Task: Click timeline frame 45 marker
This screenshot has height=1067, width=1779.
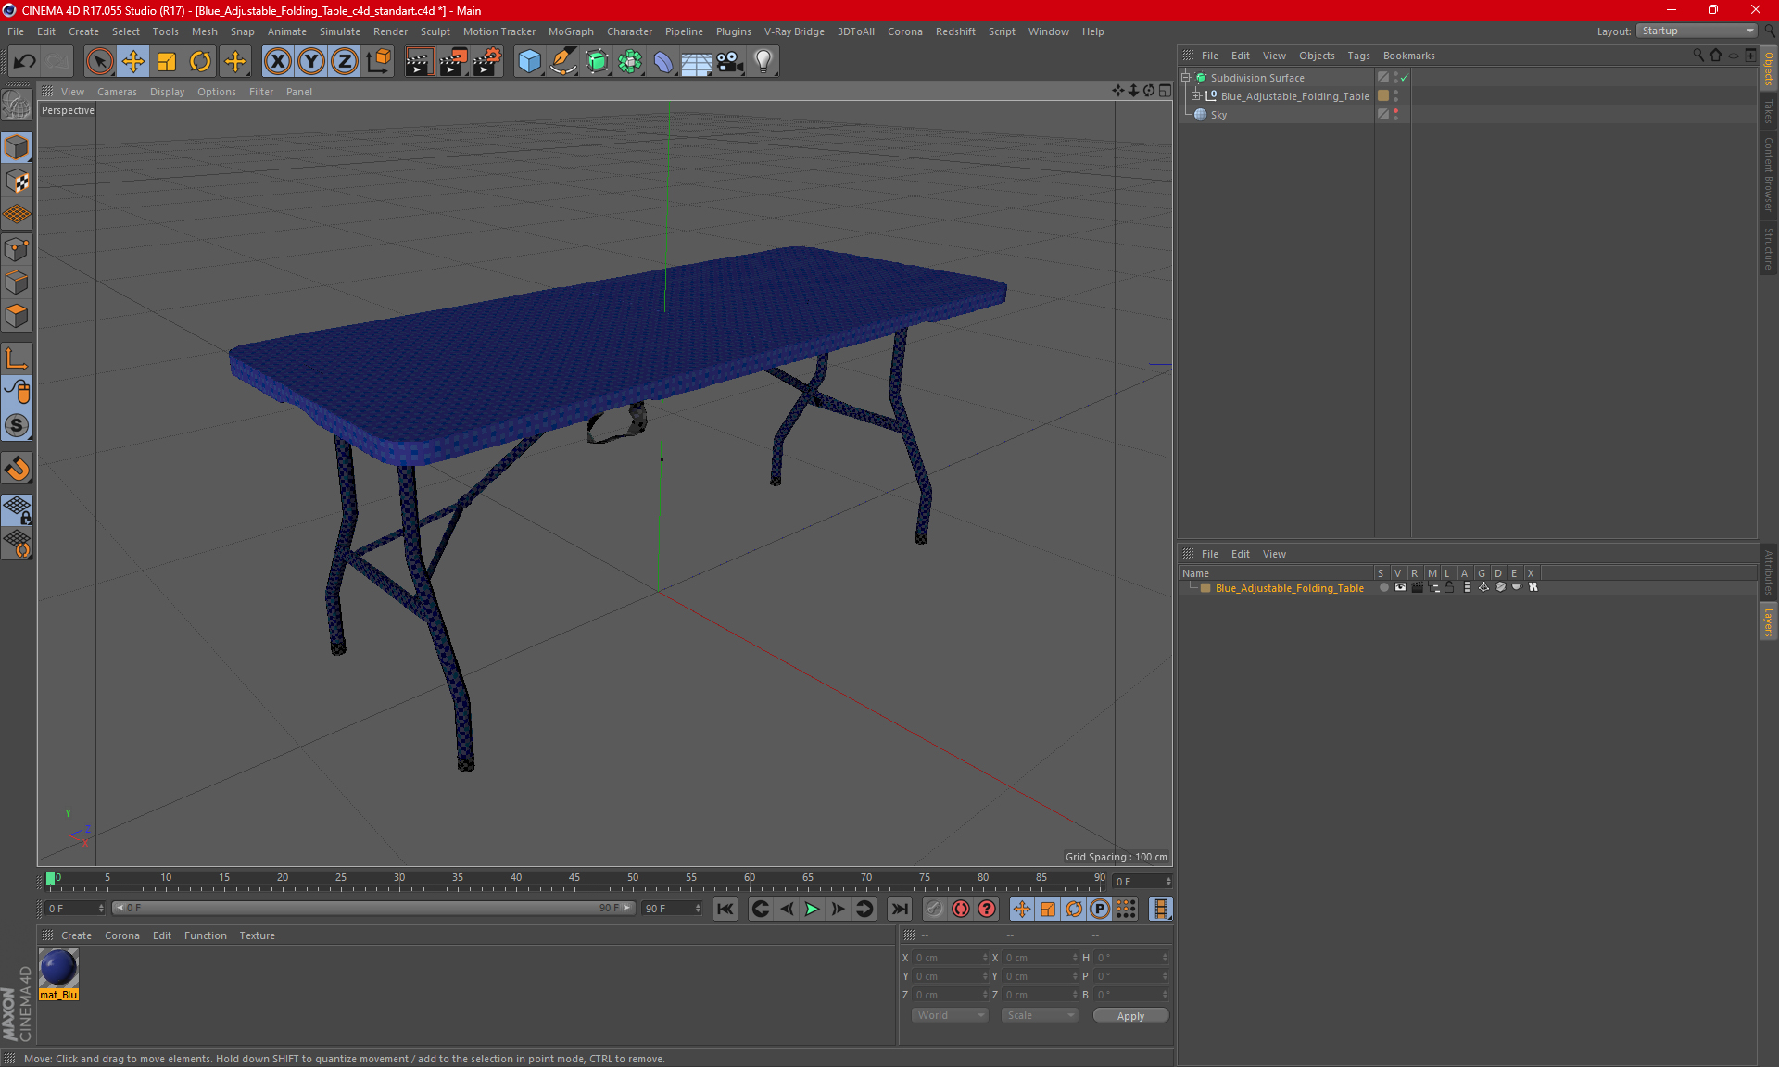Action: click(574, 878)
